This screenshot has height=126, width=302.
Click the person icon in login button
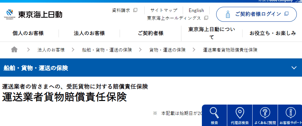pos(228,14)
